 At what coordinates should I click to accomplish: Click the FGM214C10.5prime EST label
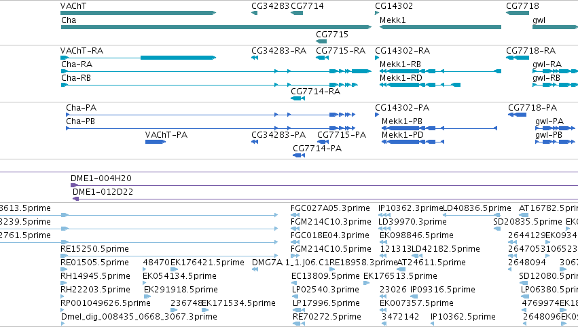pos(331,249)
